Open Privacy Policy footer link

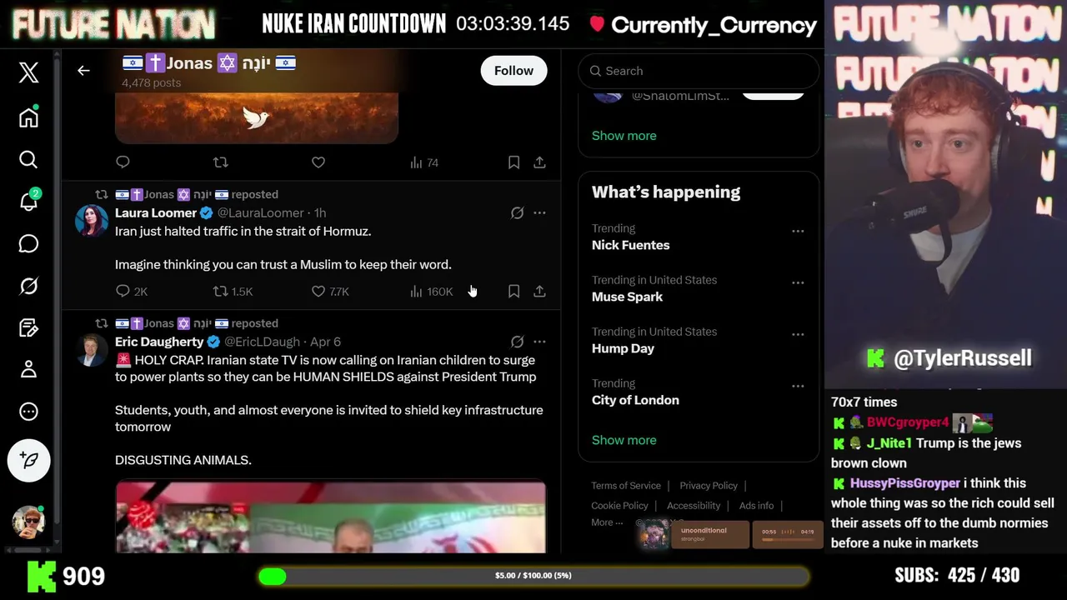tap(709, 486)
